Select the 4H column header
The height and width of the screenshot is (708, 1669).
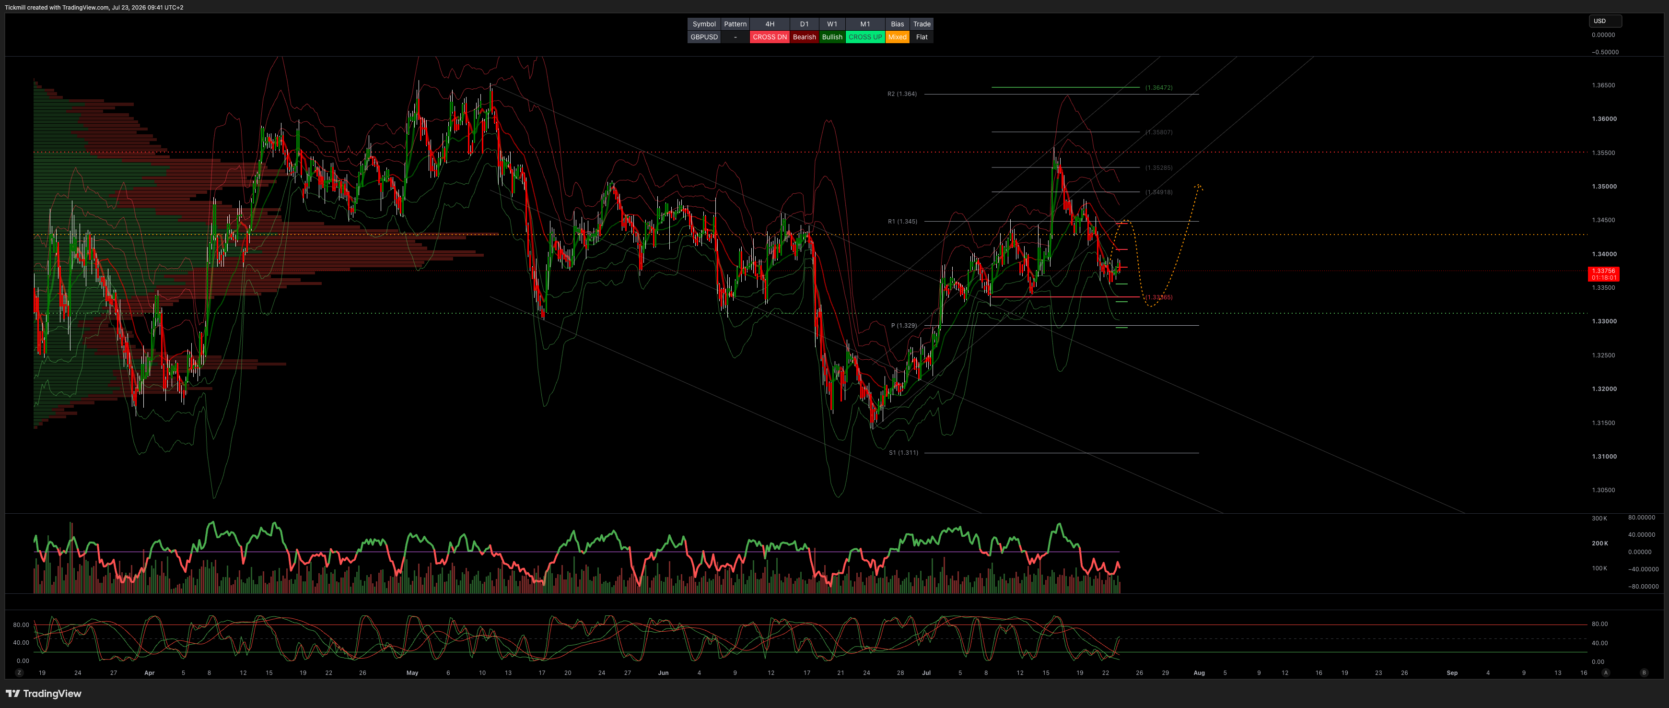(x=770, y=24)
